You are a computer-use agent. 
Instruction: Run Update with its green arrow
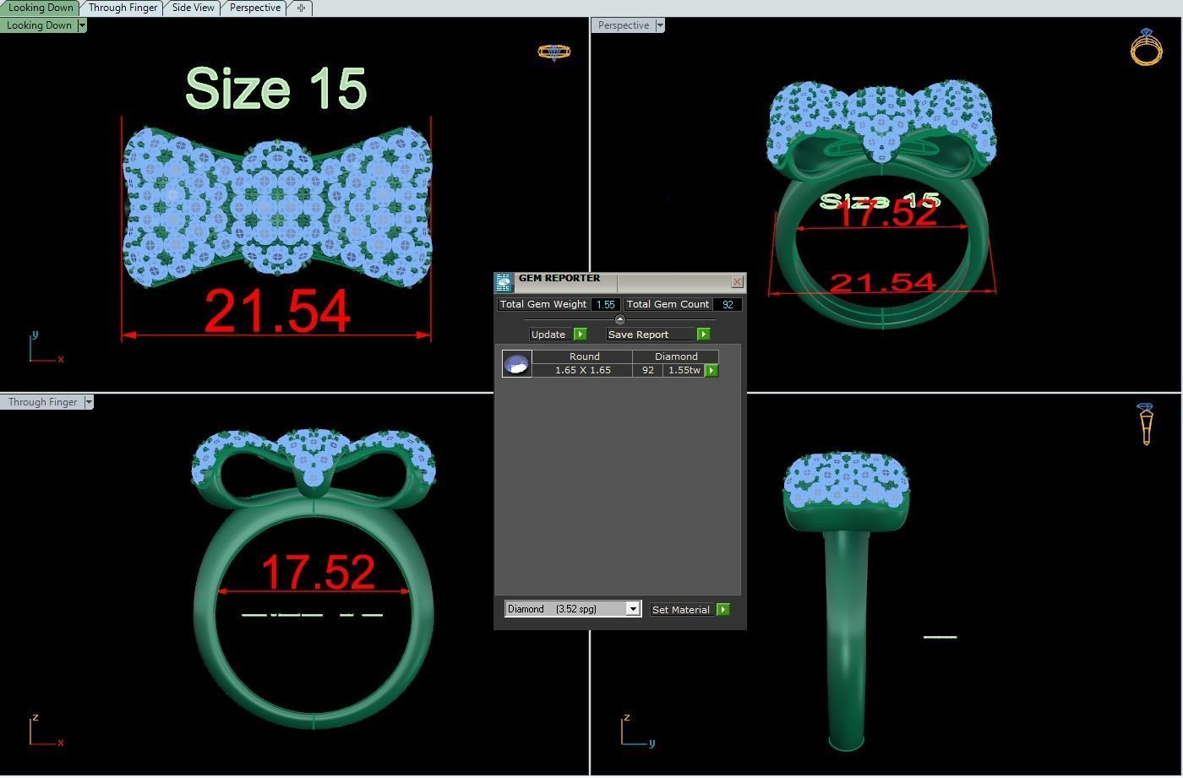581,335
